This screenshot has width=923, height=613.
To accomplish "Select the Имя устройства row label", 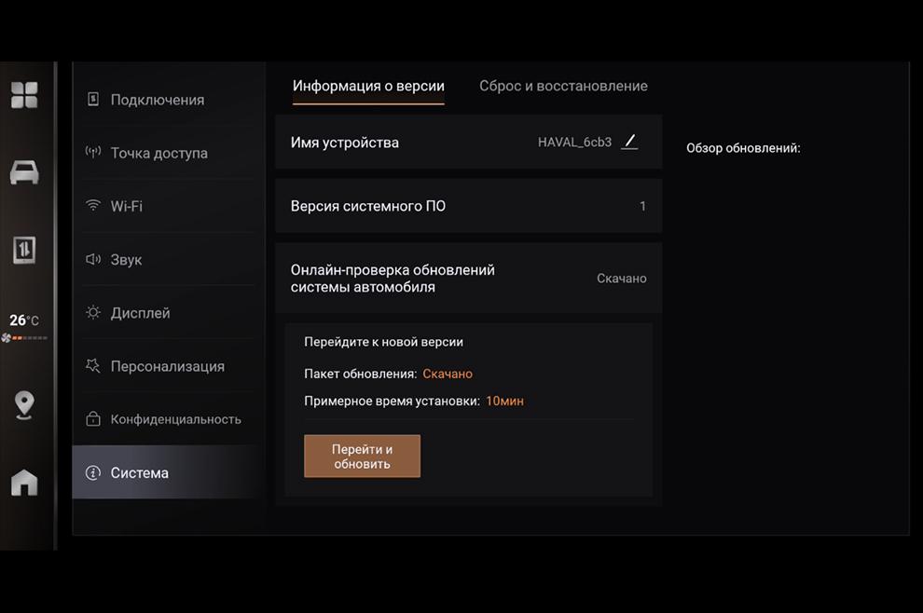I will click(344, 143).
